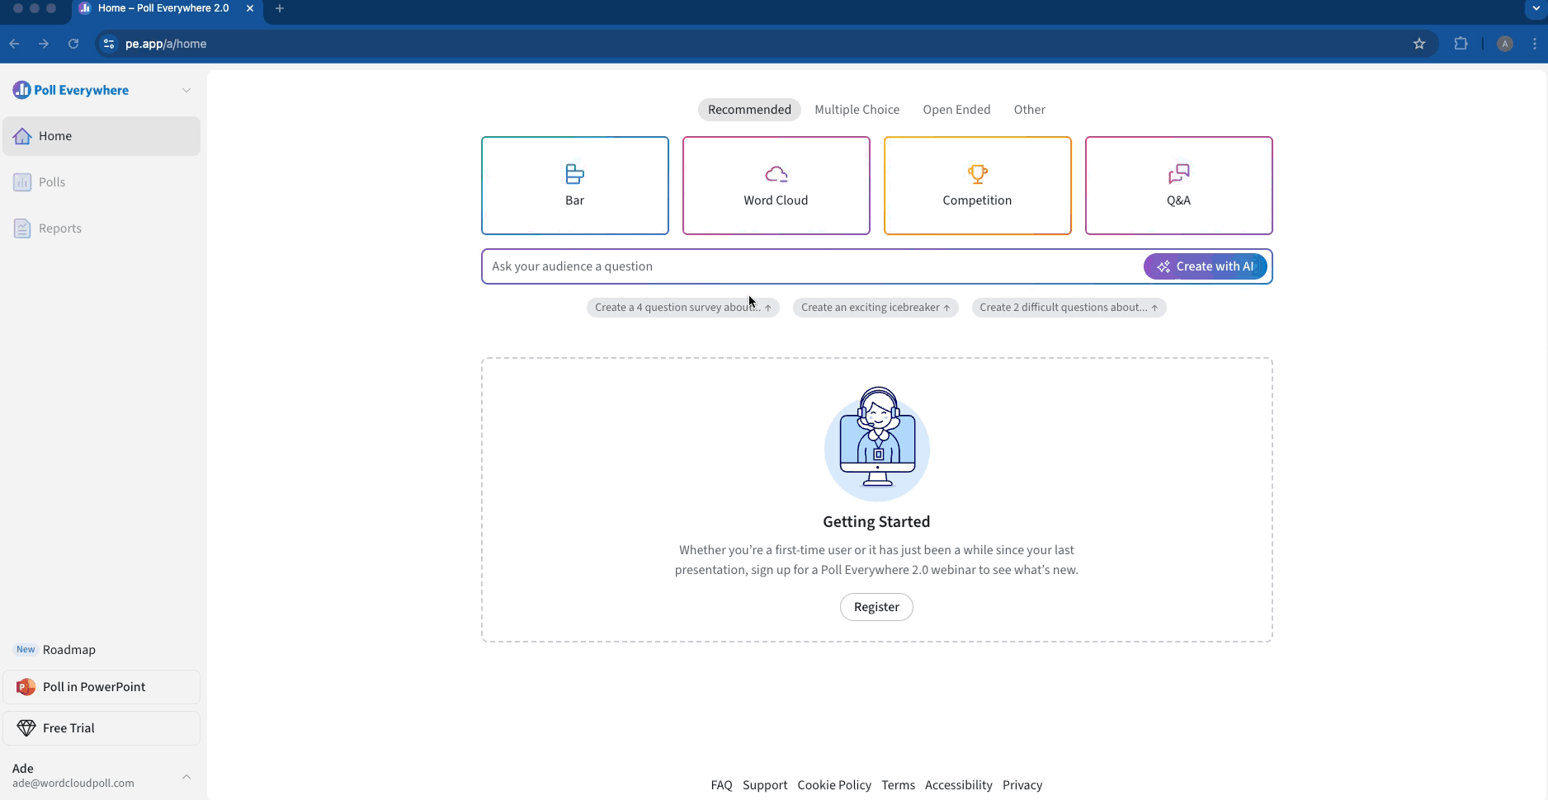
Task: Click the Q&A speech bubbles icon
Action: pos(1179,174)
